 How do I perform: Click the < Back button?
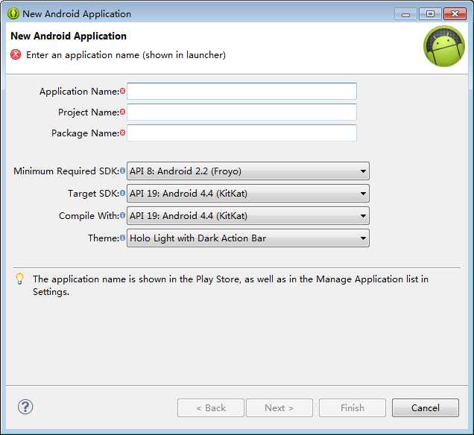pyautogui.click(x=211, y=408)
